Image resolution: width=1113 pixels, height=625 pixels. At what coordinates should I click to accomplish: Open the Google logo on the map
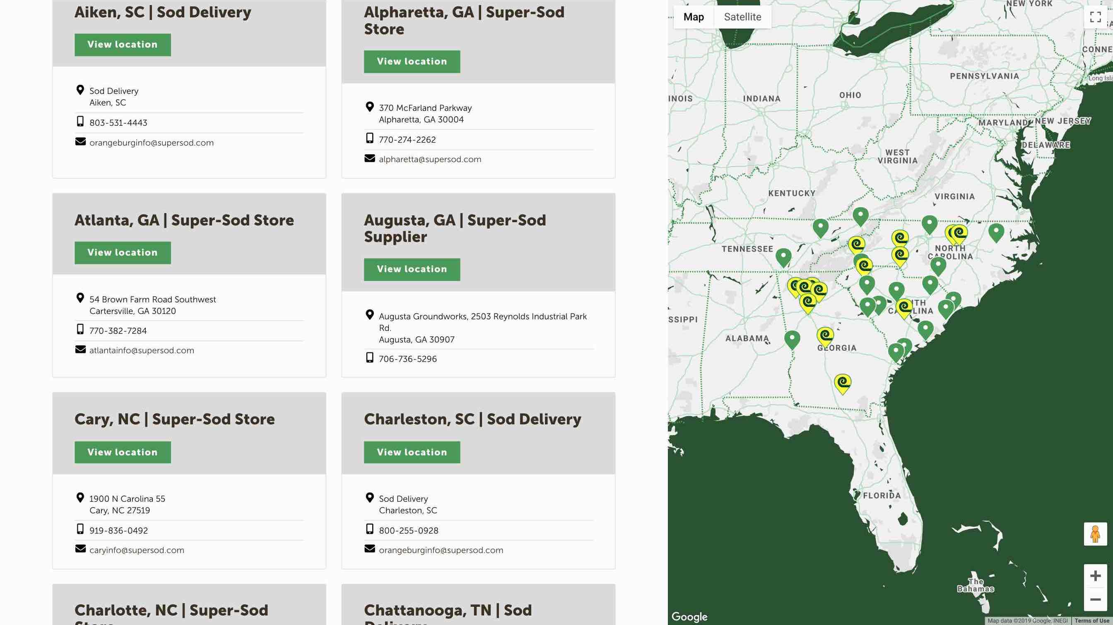point(689,617)
